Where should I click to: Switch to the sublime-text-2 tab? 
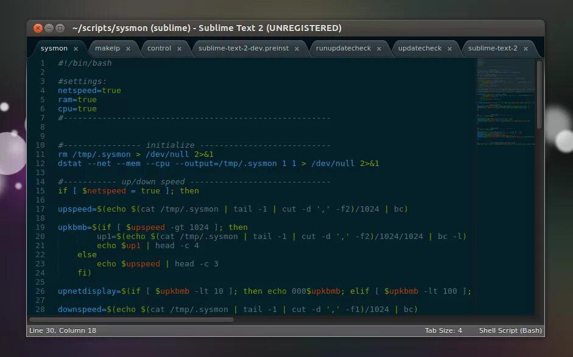coord(493,48)
